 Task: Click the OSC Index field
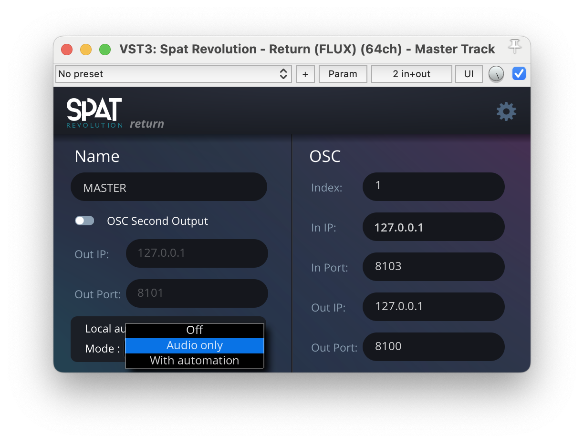[x=433, y=186]
